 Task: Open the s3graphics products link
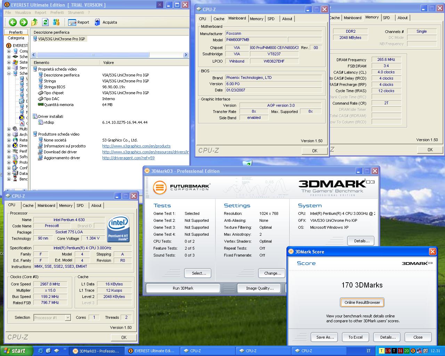click(x=136, y=146)
